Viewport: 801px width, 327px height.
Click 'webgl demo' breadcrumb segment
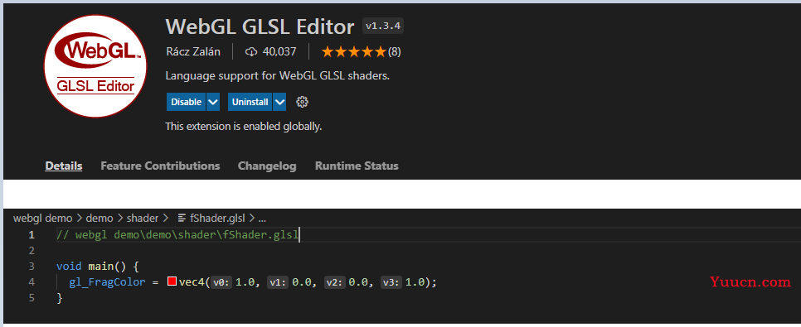(43, 219)
